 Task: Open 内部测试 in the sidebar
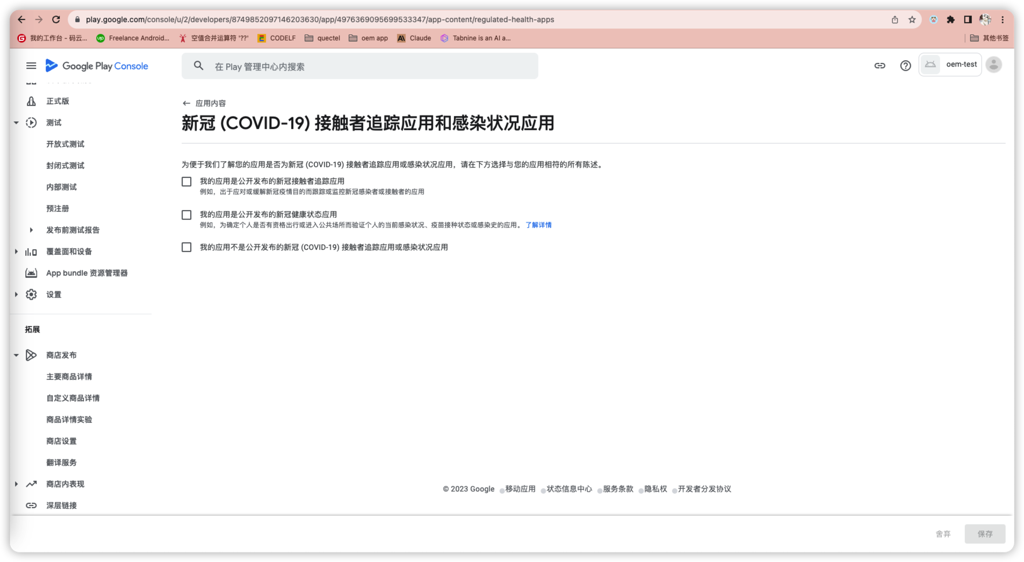(61, 187)
